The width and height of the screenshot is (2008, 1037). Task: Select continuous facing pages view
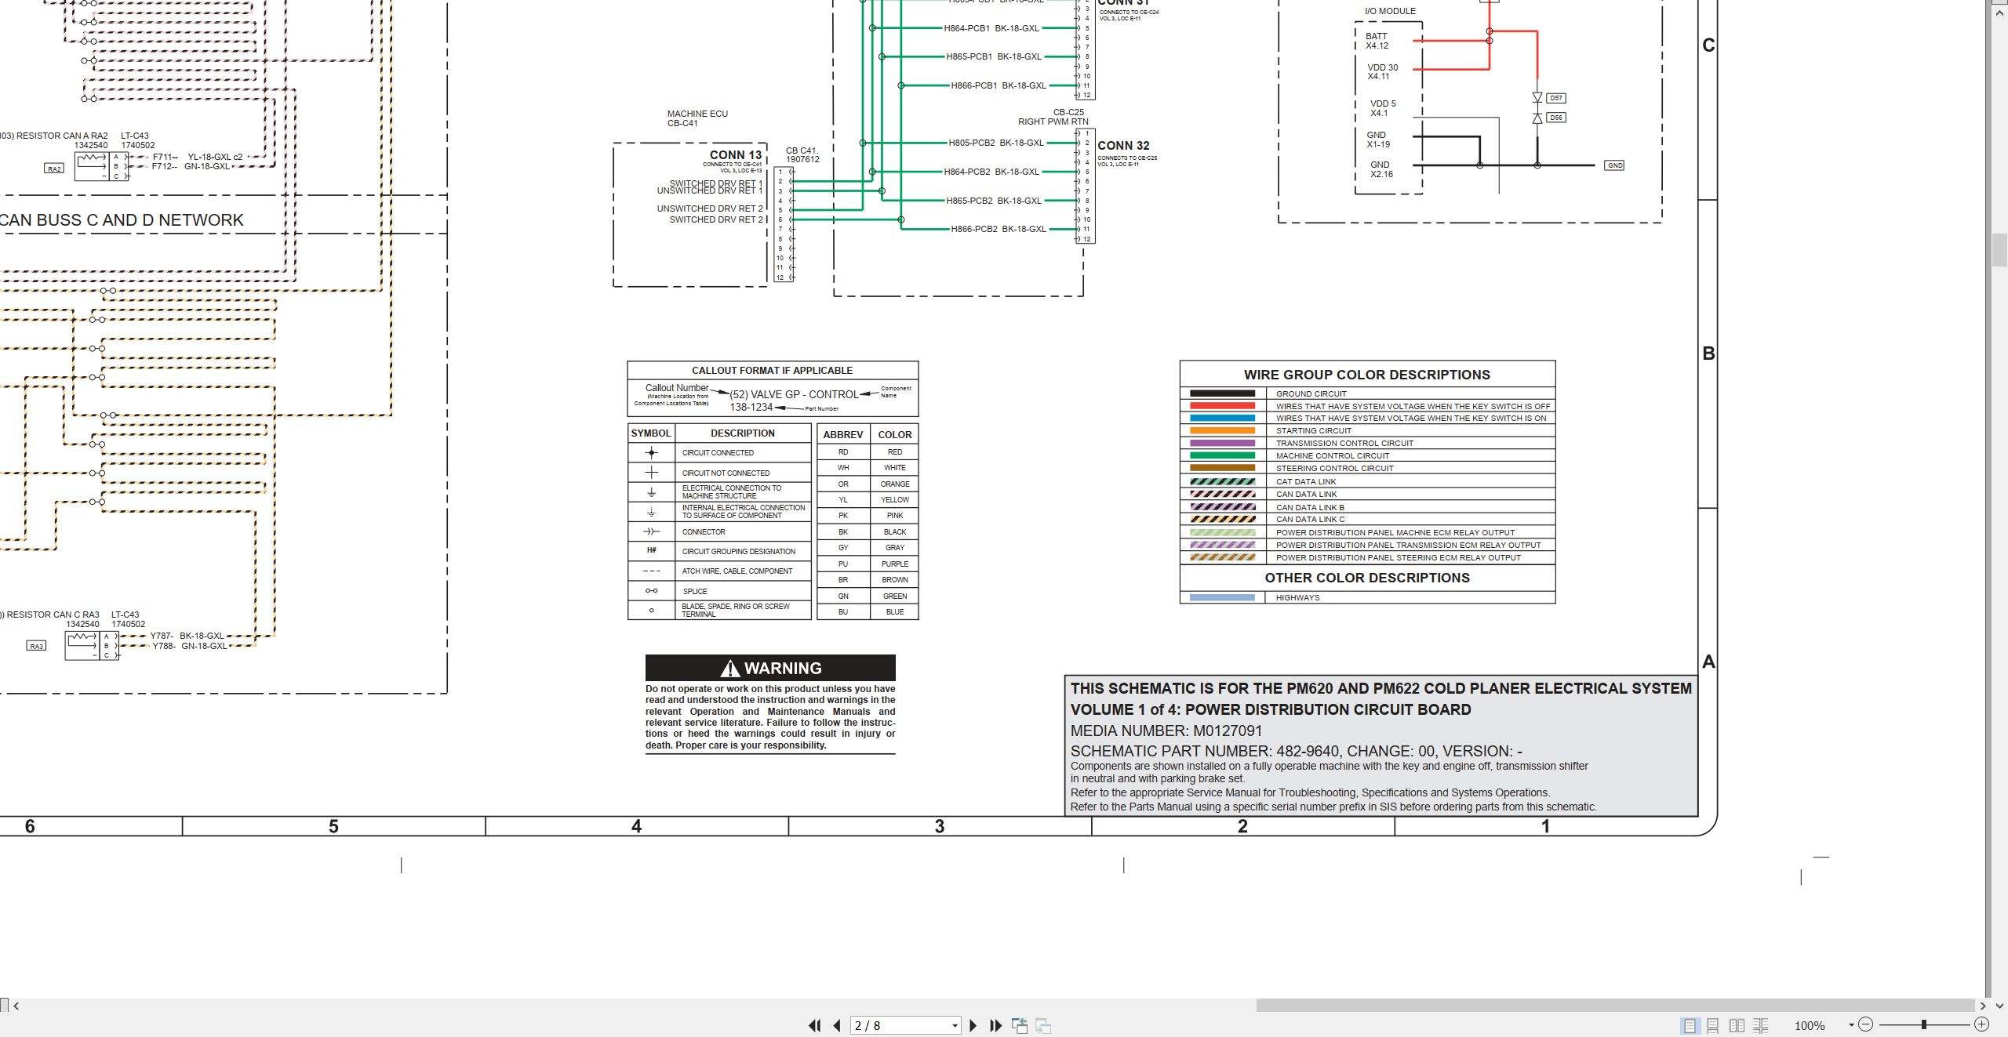point(1761,1025)
